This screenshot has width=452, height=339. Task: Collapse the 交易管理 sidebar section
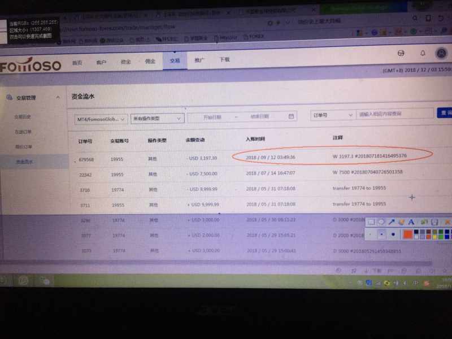pyautogui.click(x=58, y=98)
